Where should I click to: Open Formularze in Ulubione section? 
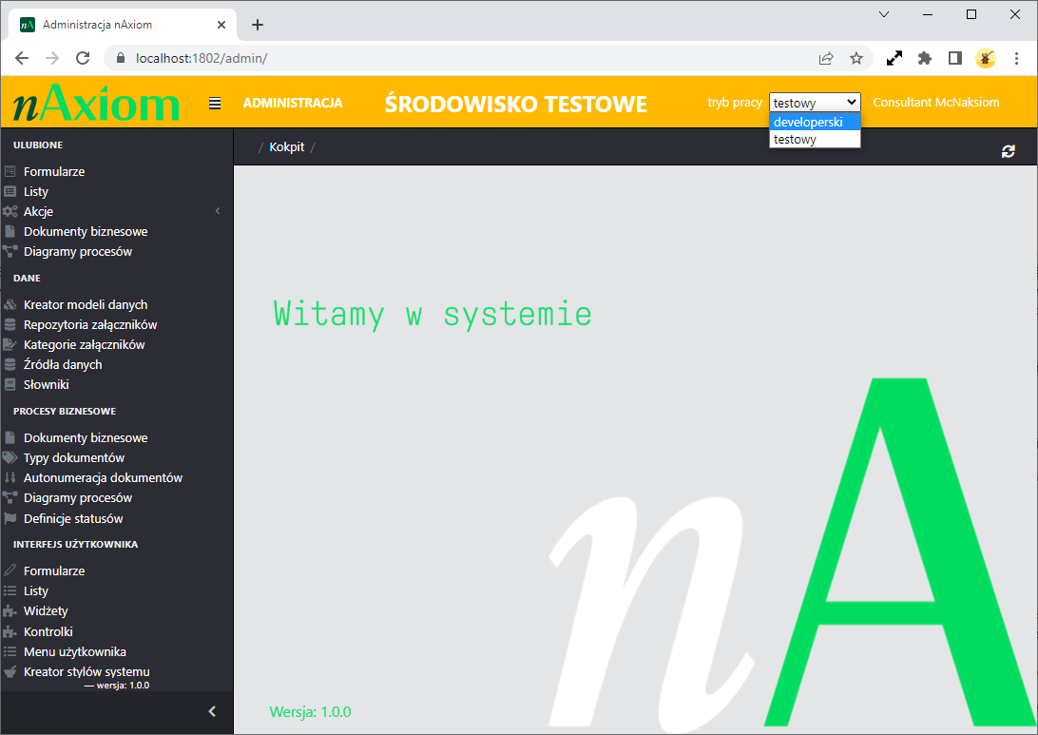(54, 171)
